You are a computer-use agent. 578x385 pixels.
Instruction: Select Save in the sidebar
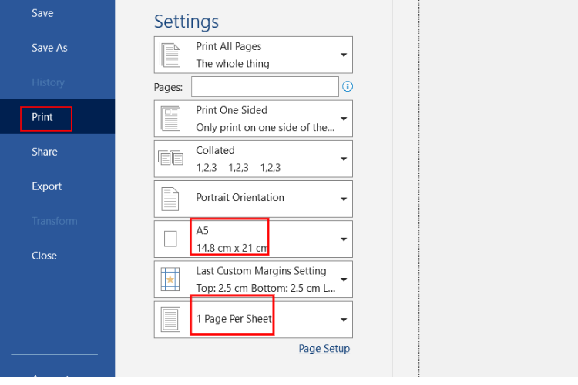42,13
